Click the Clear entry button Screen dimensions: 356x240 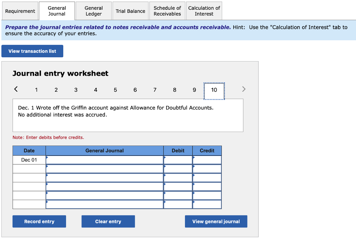pos(108,221)
